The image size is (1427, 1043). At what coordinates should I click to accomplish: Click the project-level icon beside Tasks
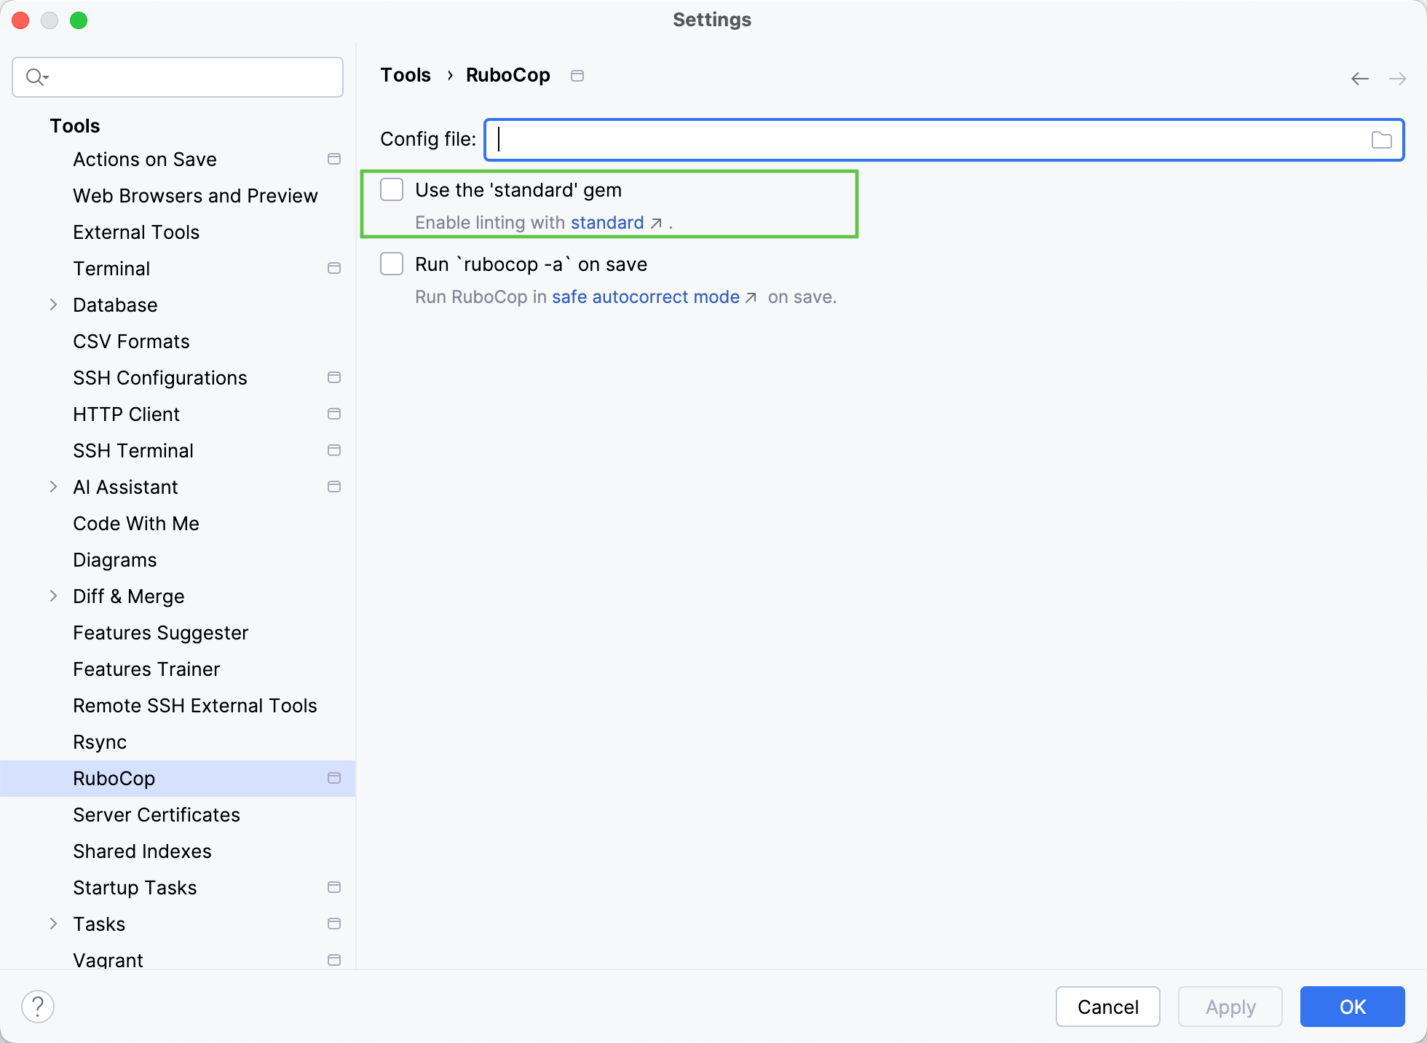(334, 924)
